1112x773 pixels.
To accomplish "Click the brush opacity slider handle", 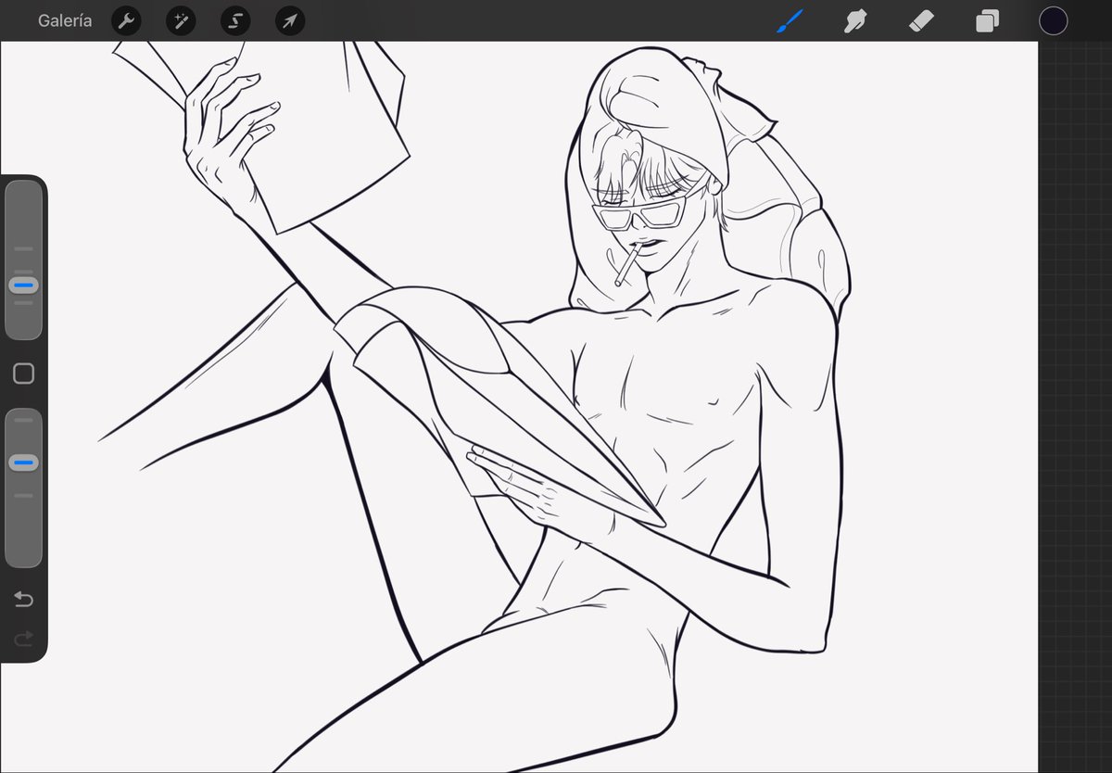I will coord(23,463).
